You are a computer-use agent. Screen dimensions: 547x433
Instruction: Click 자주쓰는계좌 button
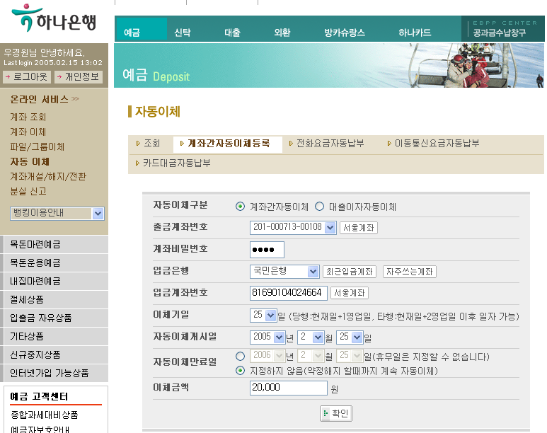click(409, 272)
